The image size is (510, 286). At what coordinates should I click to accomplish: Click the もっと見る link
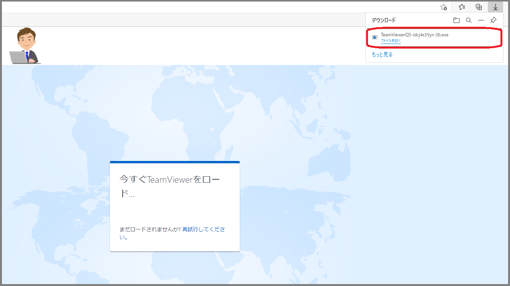point(382,55)
